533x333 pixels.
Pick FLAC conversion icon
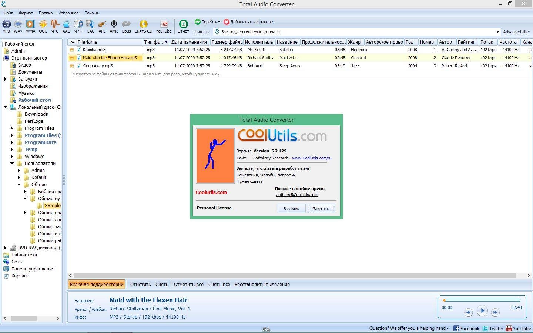pyautogui.click(x=90, y=27)
